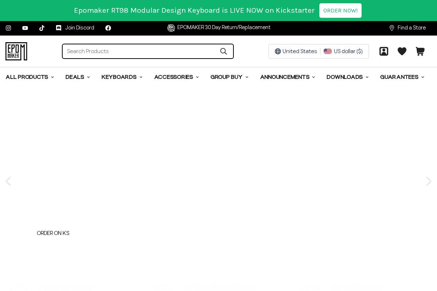Open the account profile icon
This screenshot has height=291, width=437.
click(384, 51)
